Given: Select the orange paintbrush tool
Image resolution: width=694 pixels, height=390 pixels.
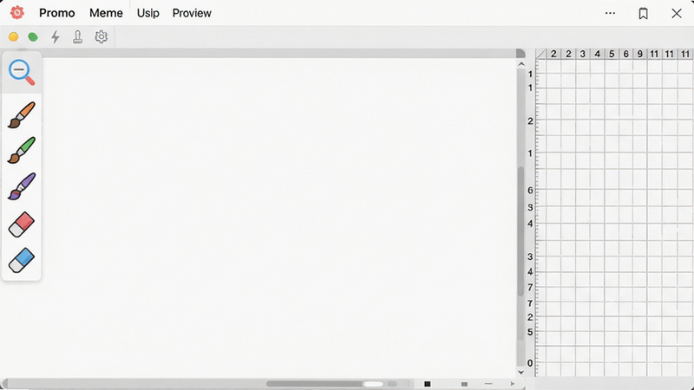Looking at the screenshot, I should [21, 115].
